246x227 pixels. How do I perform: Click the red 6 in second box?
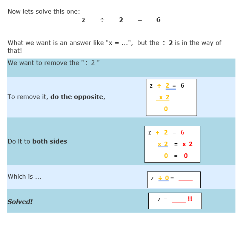click(183, 133)
